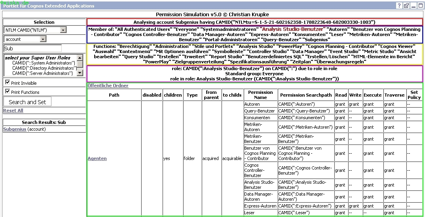Open the Subgenius account search result
The image size is (425, 217).
click(15, 129)
